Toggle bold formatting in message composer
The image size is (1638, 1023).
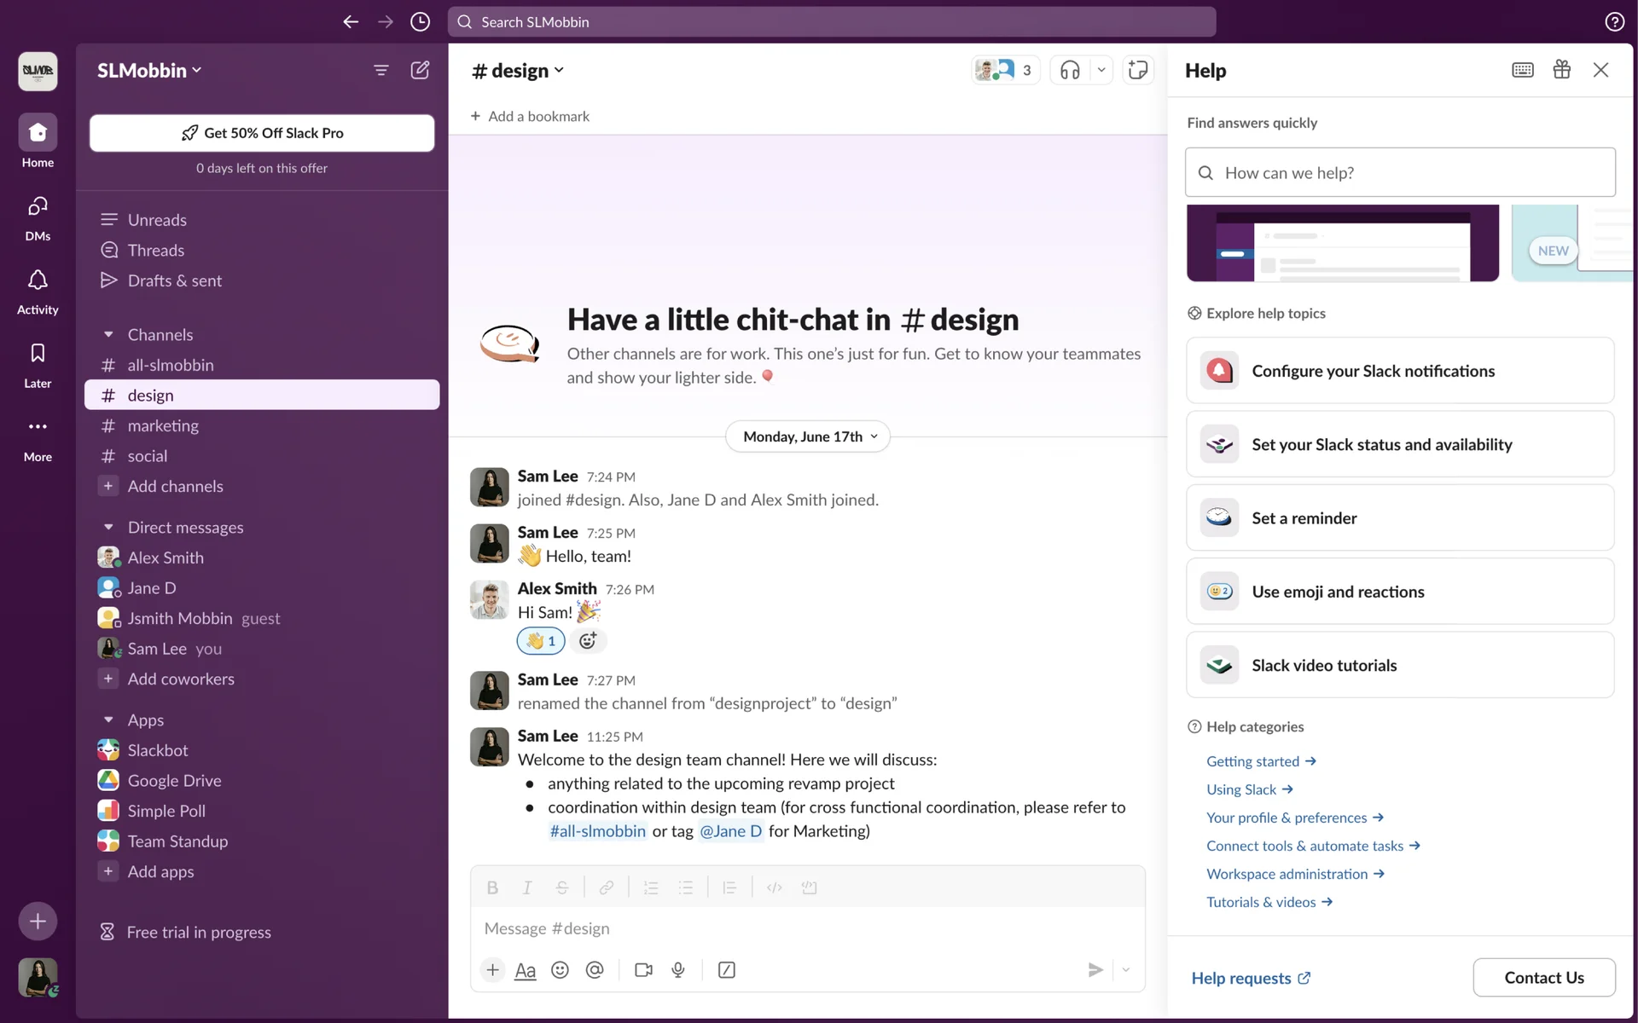(492, 888)
